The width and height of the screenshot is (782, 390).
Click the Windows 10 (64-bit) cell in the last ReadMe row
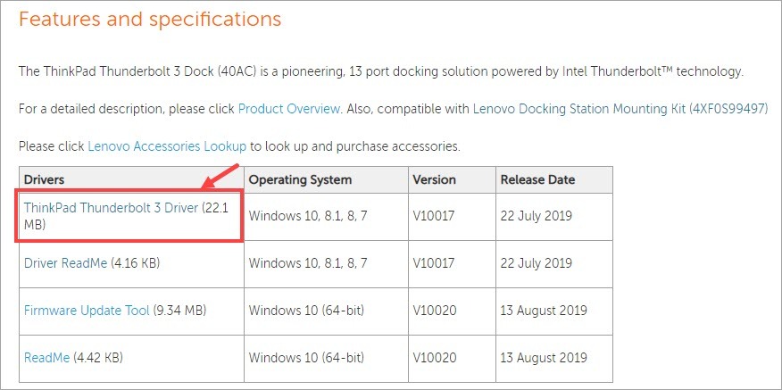pos(306,358)
